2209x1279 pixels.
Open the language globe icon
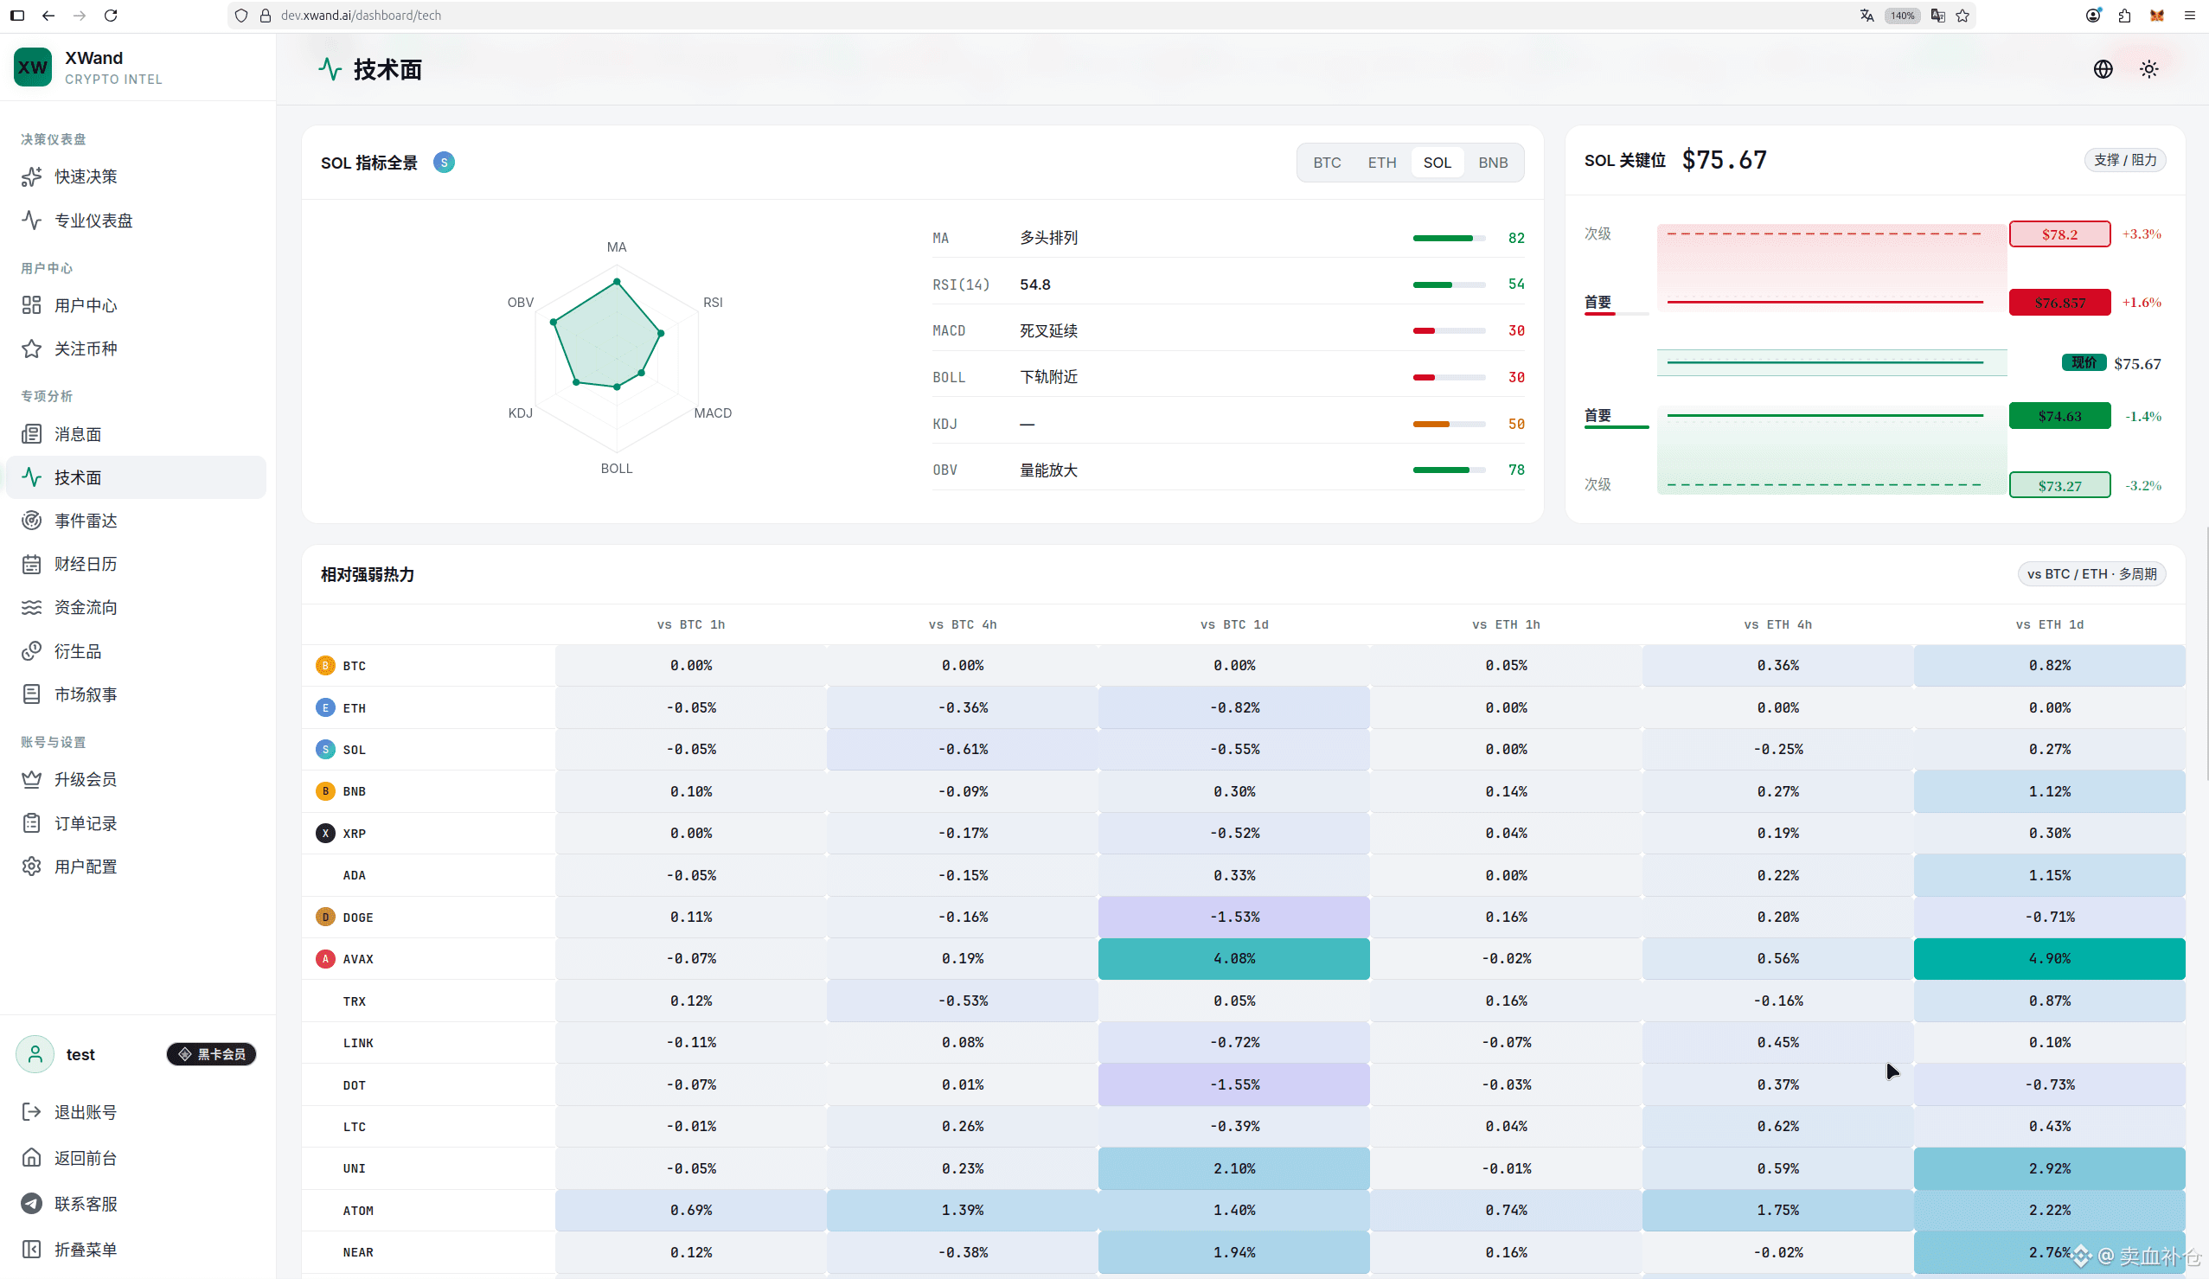[2103, 69]
